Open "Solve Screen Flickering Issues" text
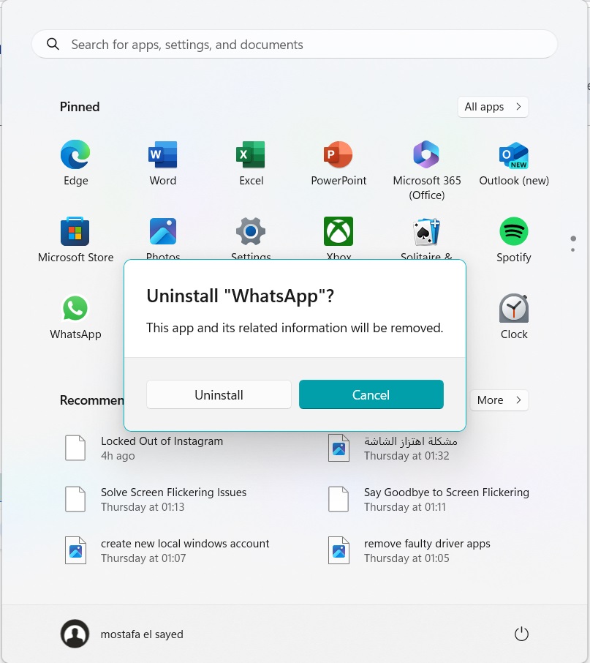 [x=173, y=492]
